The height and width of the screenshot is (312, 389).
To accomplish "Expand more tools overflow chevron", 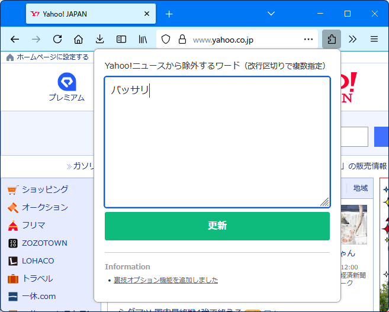I will tap(352, 39).
